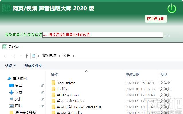Click the Save As dialog title icon

(5, 47)
